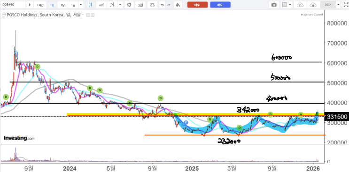Click the leftmost green D dividend marker
The width and height of the screenshot is (349, 172).
6,97
